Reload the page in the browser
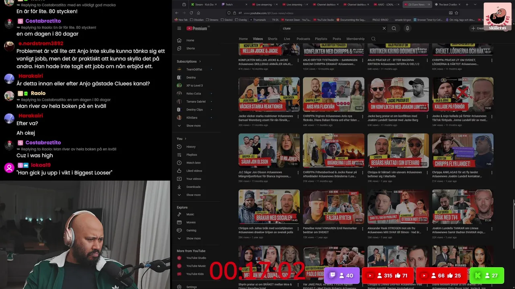The width and height of the screenshot is (515, 289). [x=191, y=13]
